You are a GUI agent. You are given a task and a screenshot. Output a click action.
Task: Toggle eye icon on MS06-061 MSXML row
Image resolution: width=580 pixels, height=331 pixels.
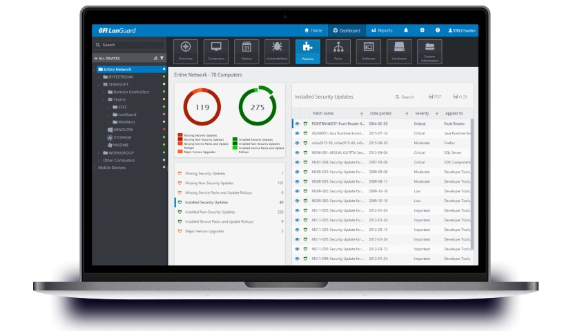tap(297, 152)
